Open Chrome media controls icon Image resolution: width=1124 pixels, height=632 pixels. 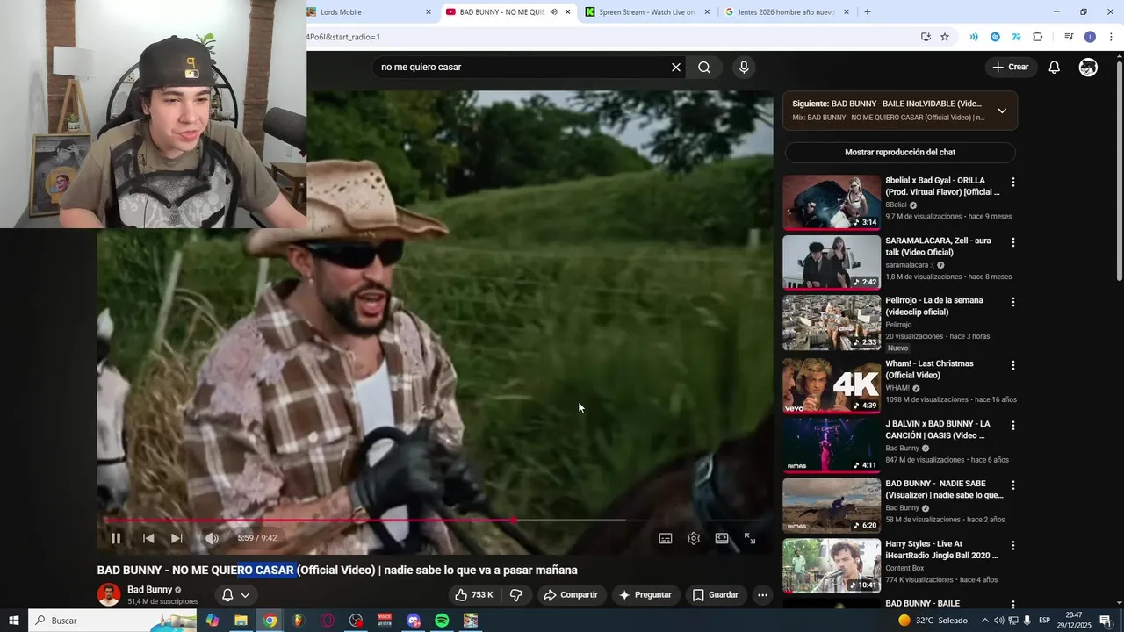tap(1069, 37)
